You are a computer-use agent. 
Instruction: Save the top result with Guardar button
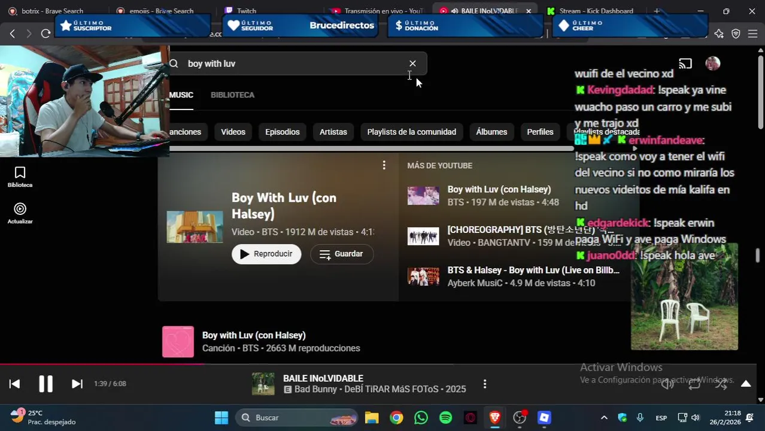341,254
